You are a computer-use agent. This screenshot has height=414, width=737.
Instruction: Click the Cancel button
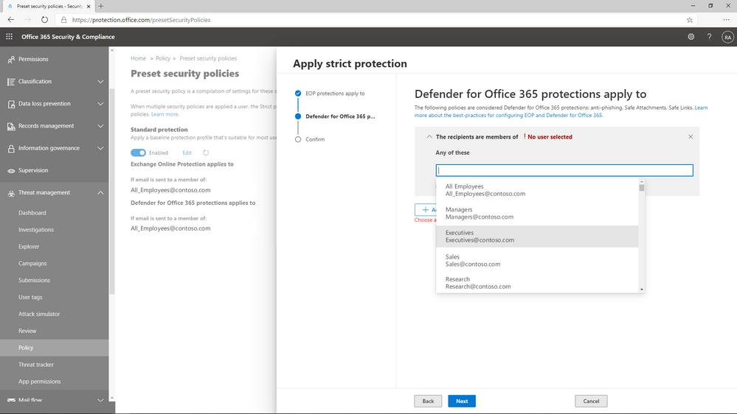click(x=591, y=401)
